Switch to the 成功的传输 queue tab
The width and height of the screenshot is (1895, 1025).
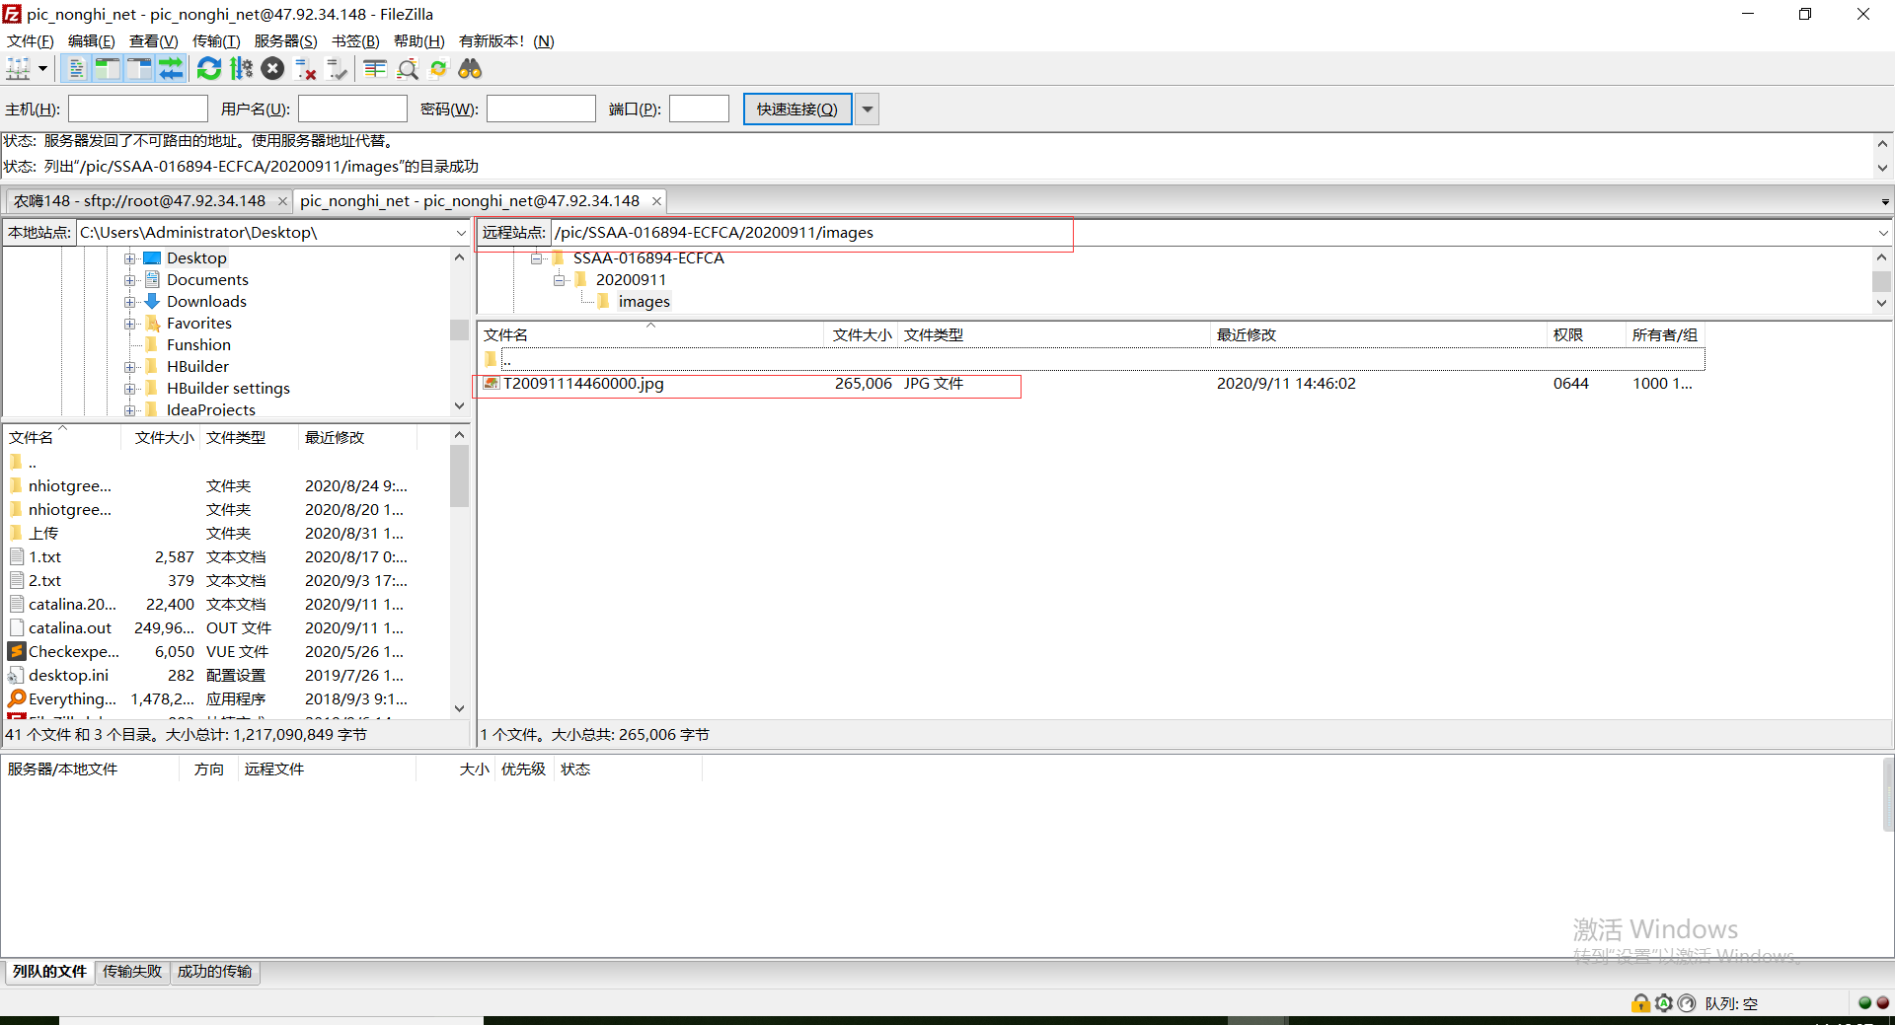pos(214,972)
